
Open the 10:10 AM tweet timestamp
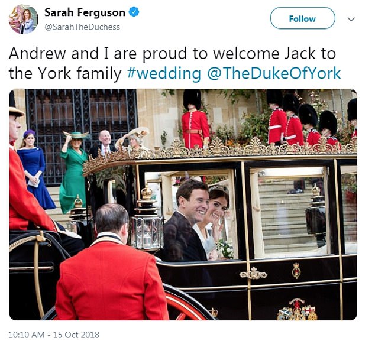pyautogui.click(x=54, y=335)
